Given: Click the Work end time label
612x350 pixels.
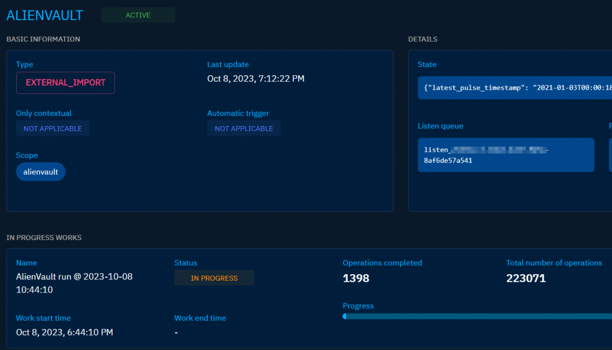Looking at the screenshot, I should tap(200, 318).
